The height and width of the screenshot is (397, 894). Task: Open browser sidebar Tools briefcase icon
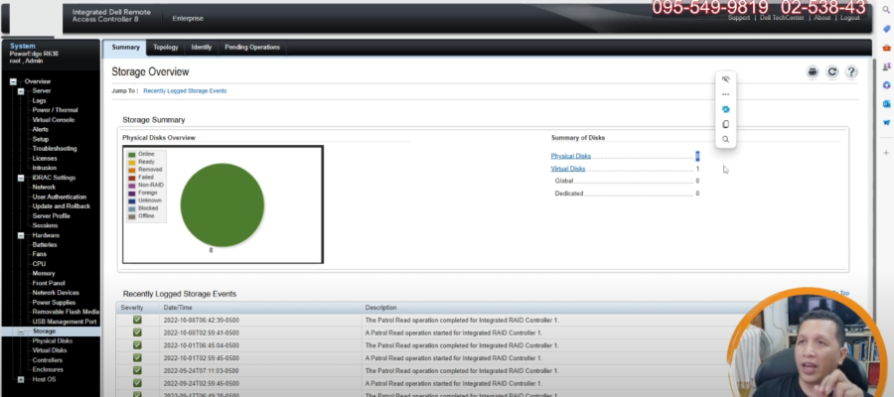coord(886,48)
